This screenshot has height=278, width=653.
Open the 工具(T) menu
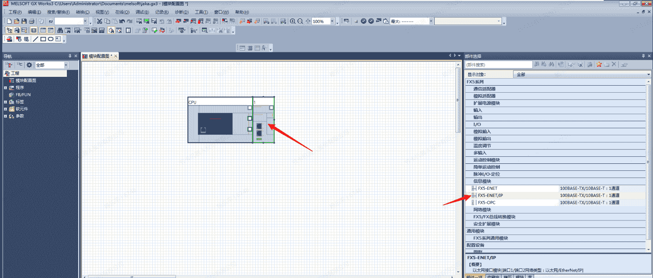coord(201,12)
